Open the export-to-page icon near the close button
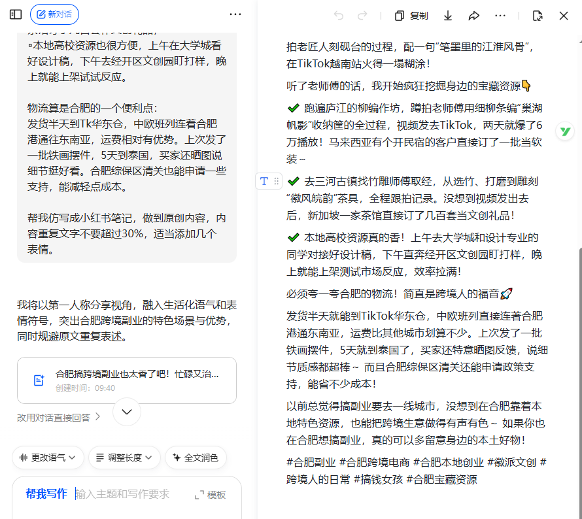Screen dimensions: 582x519 tap(538, 16)
